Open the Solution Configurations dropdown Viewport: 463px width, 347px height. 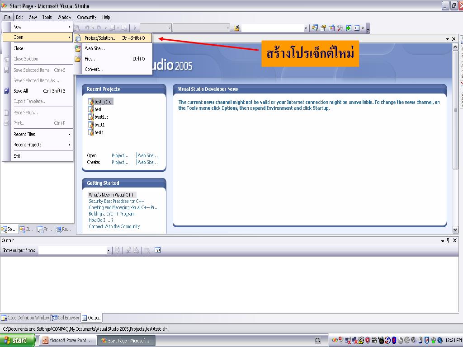coord(169,28)
